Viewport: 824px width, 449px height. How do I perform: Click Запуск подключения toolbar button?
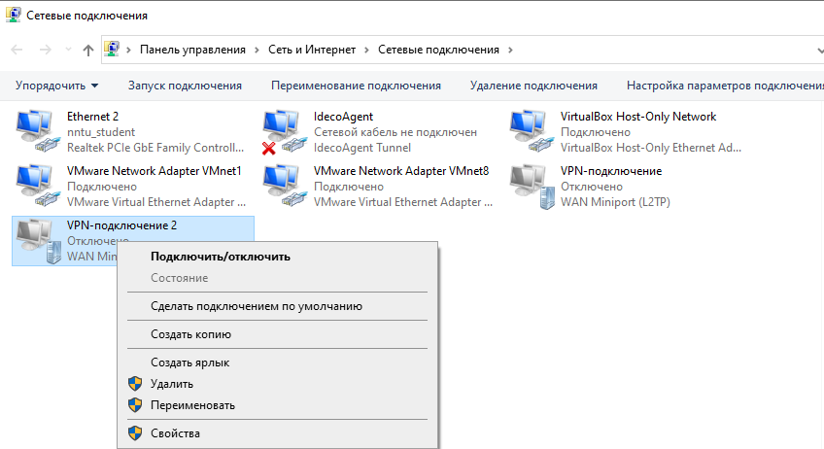pyautogui.click(x=185, y=86)
